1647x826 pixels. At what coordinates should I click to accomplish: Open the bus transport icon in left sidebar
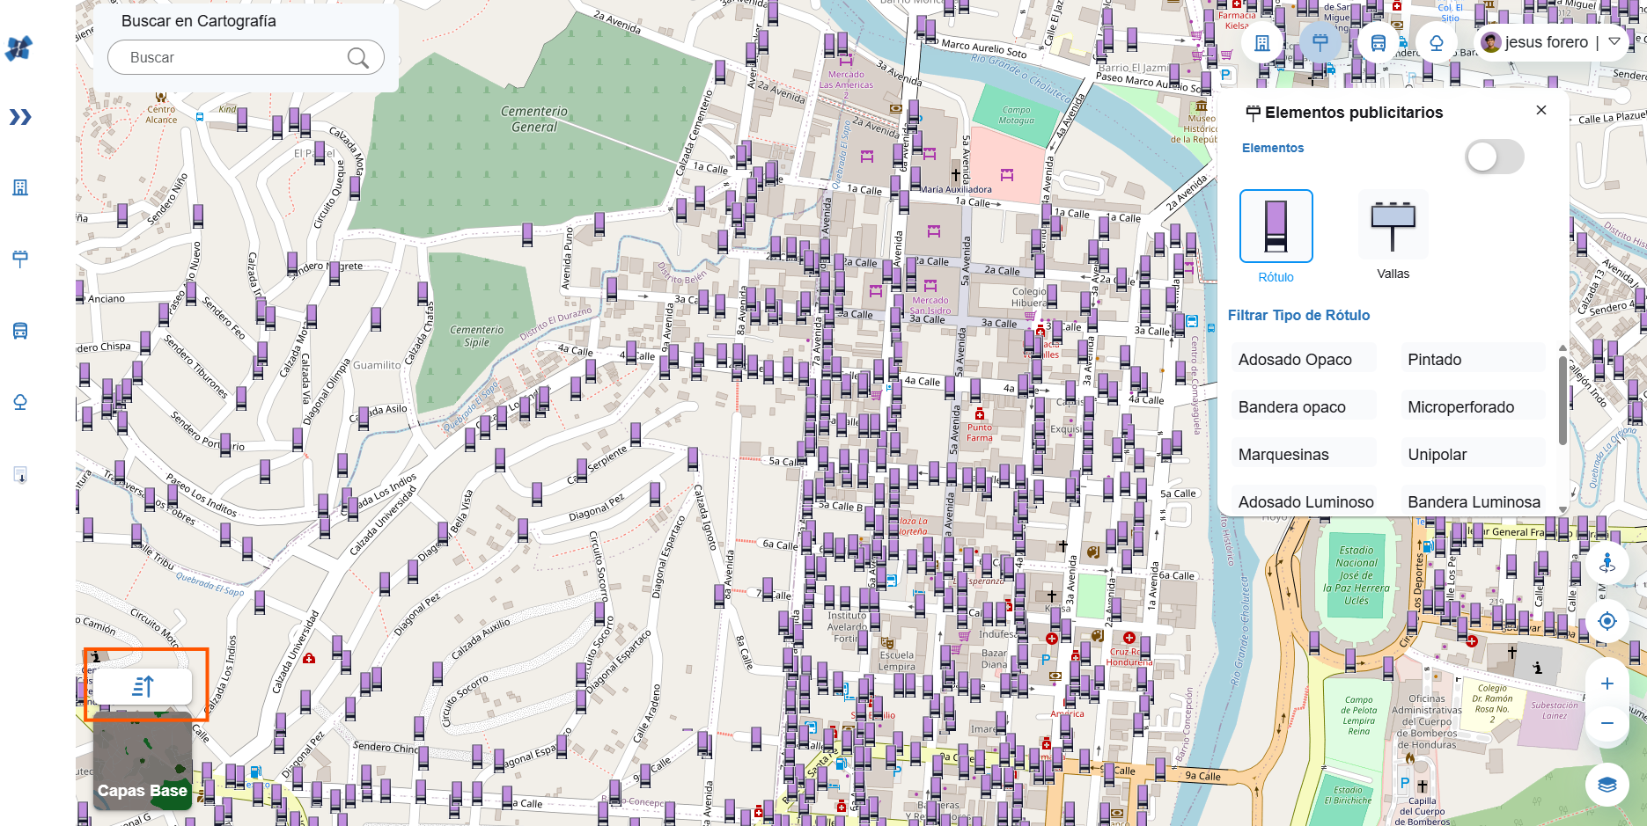pos(20,331)
